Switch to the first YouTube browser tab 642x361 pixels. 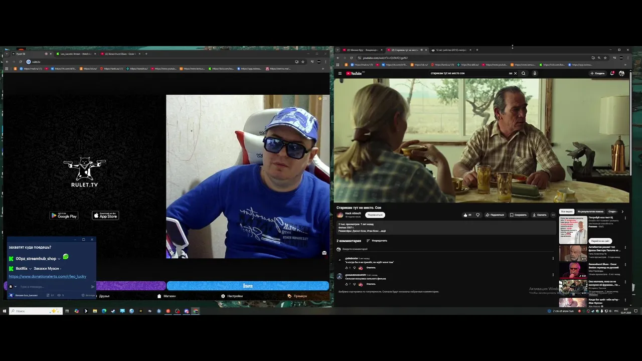(362, 50)
